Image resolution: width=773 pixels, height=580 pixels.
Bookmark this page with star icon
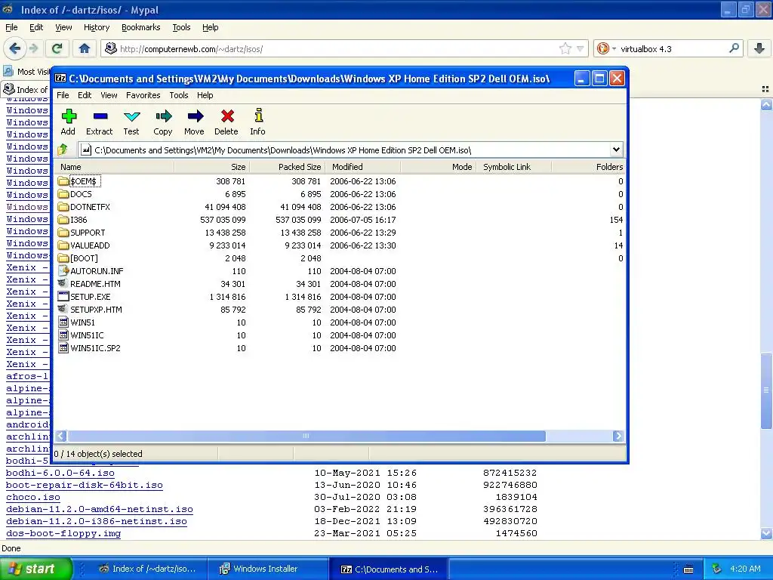(565, 48)
